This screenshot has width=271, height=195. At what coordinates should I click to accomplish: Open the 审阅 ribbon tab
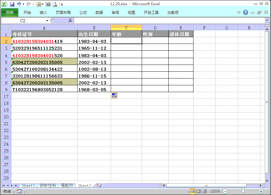click(115, 12)
